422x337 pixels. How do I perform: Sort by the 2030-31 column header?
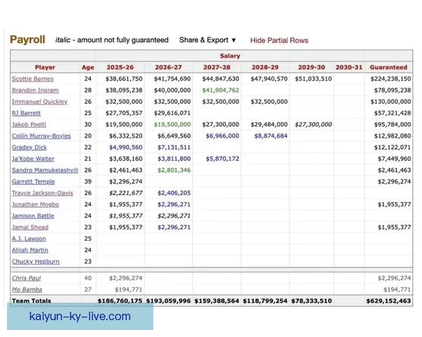click(349, 67)
